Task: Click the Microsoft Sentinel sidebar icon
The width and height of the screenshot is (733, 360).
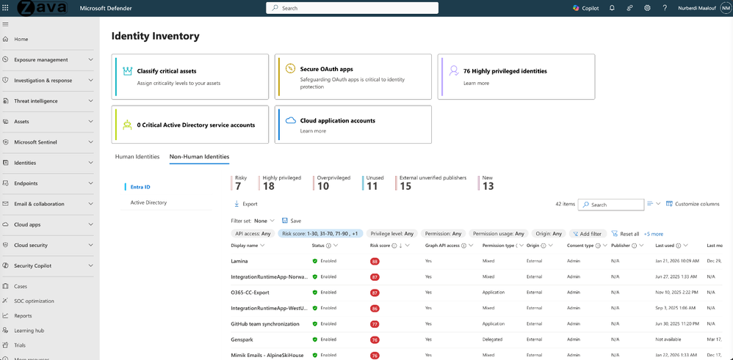Action: (x=6, y=142)
